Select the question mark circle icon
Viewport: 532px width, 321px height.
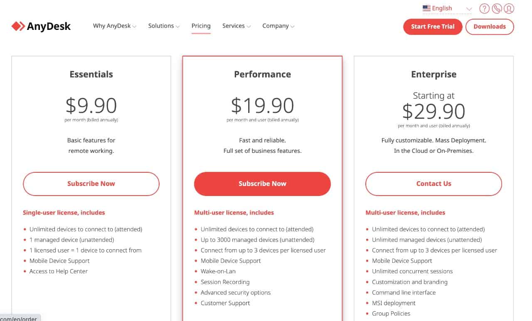(484, 8)
